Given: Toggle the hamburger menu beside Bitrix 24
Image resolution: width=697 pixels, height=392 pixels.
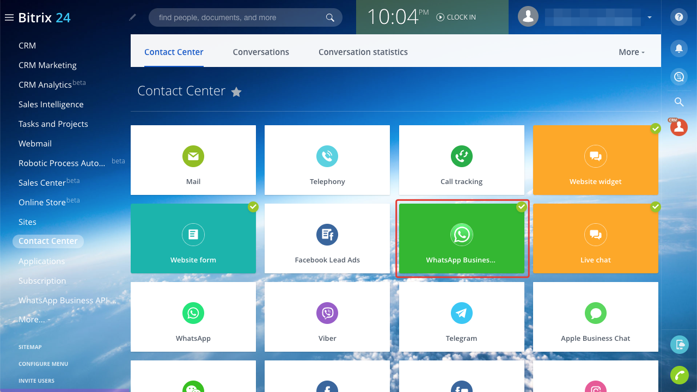Looking at the screenshot, I should (9, 17).
